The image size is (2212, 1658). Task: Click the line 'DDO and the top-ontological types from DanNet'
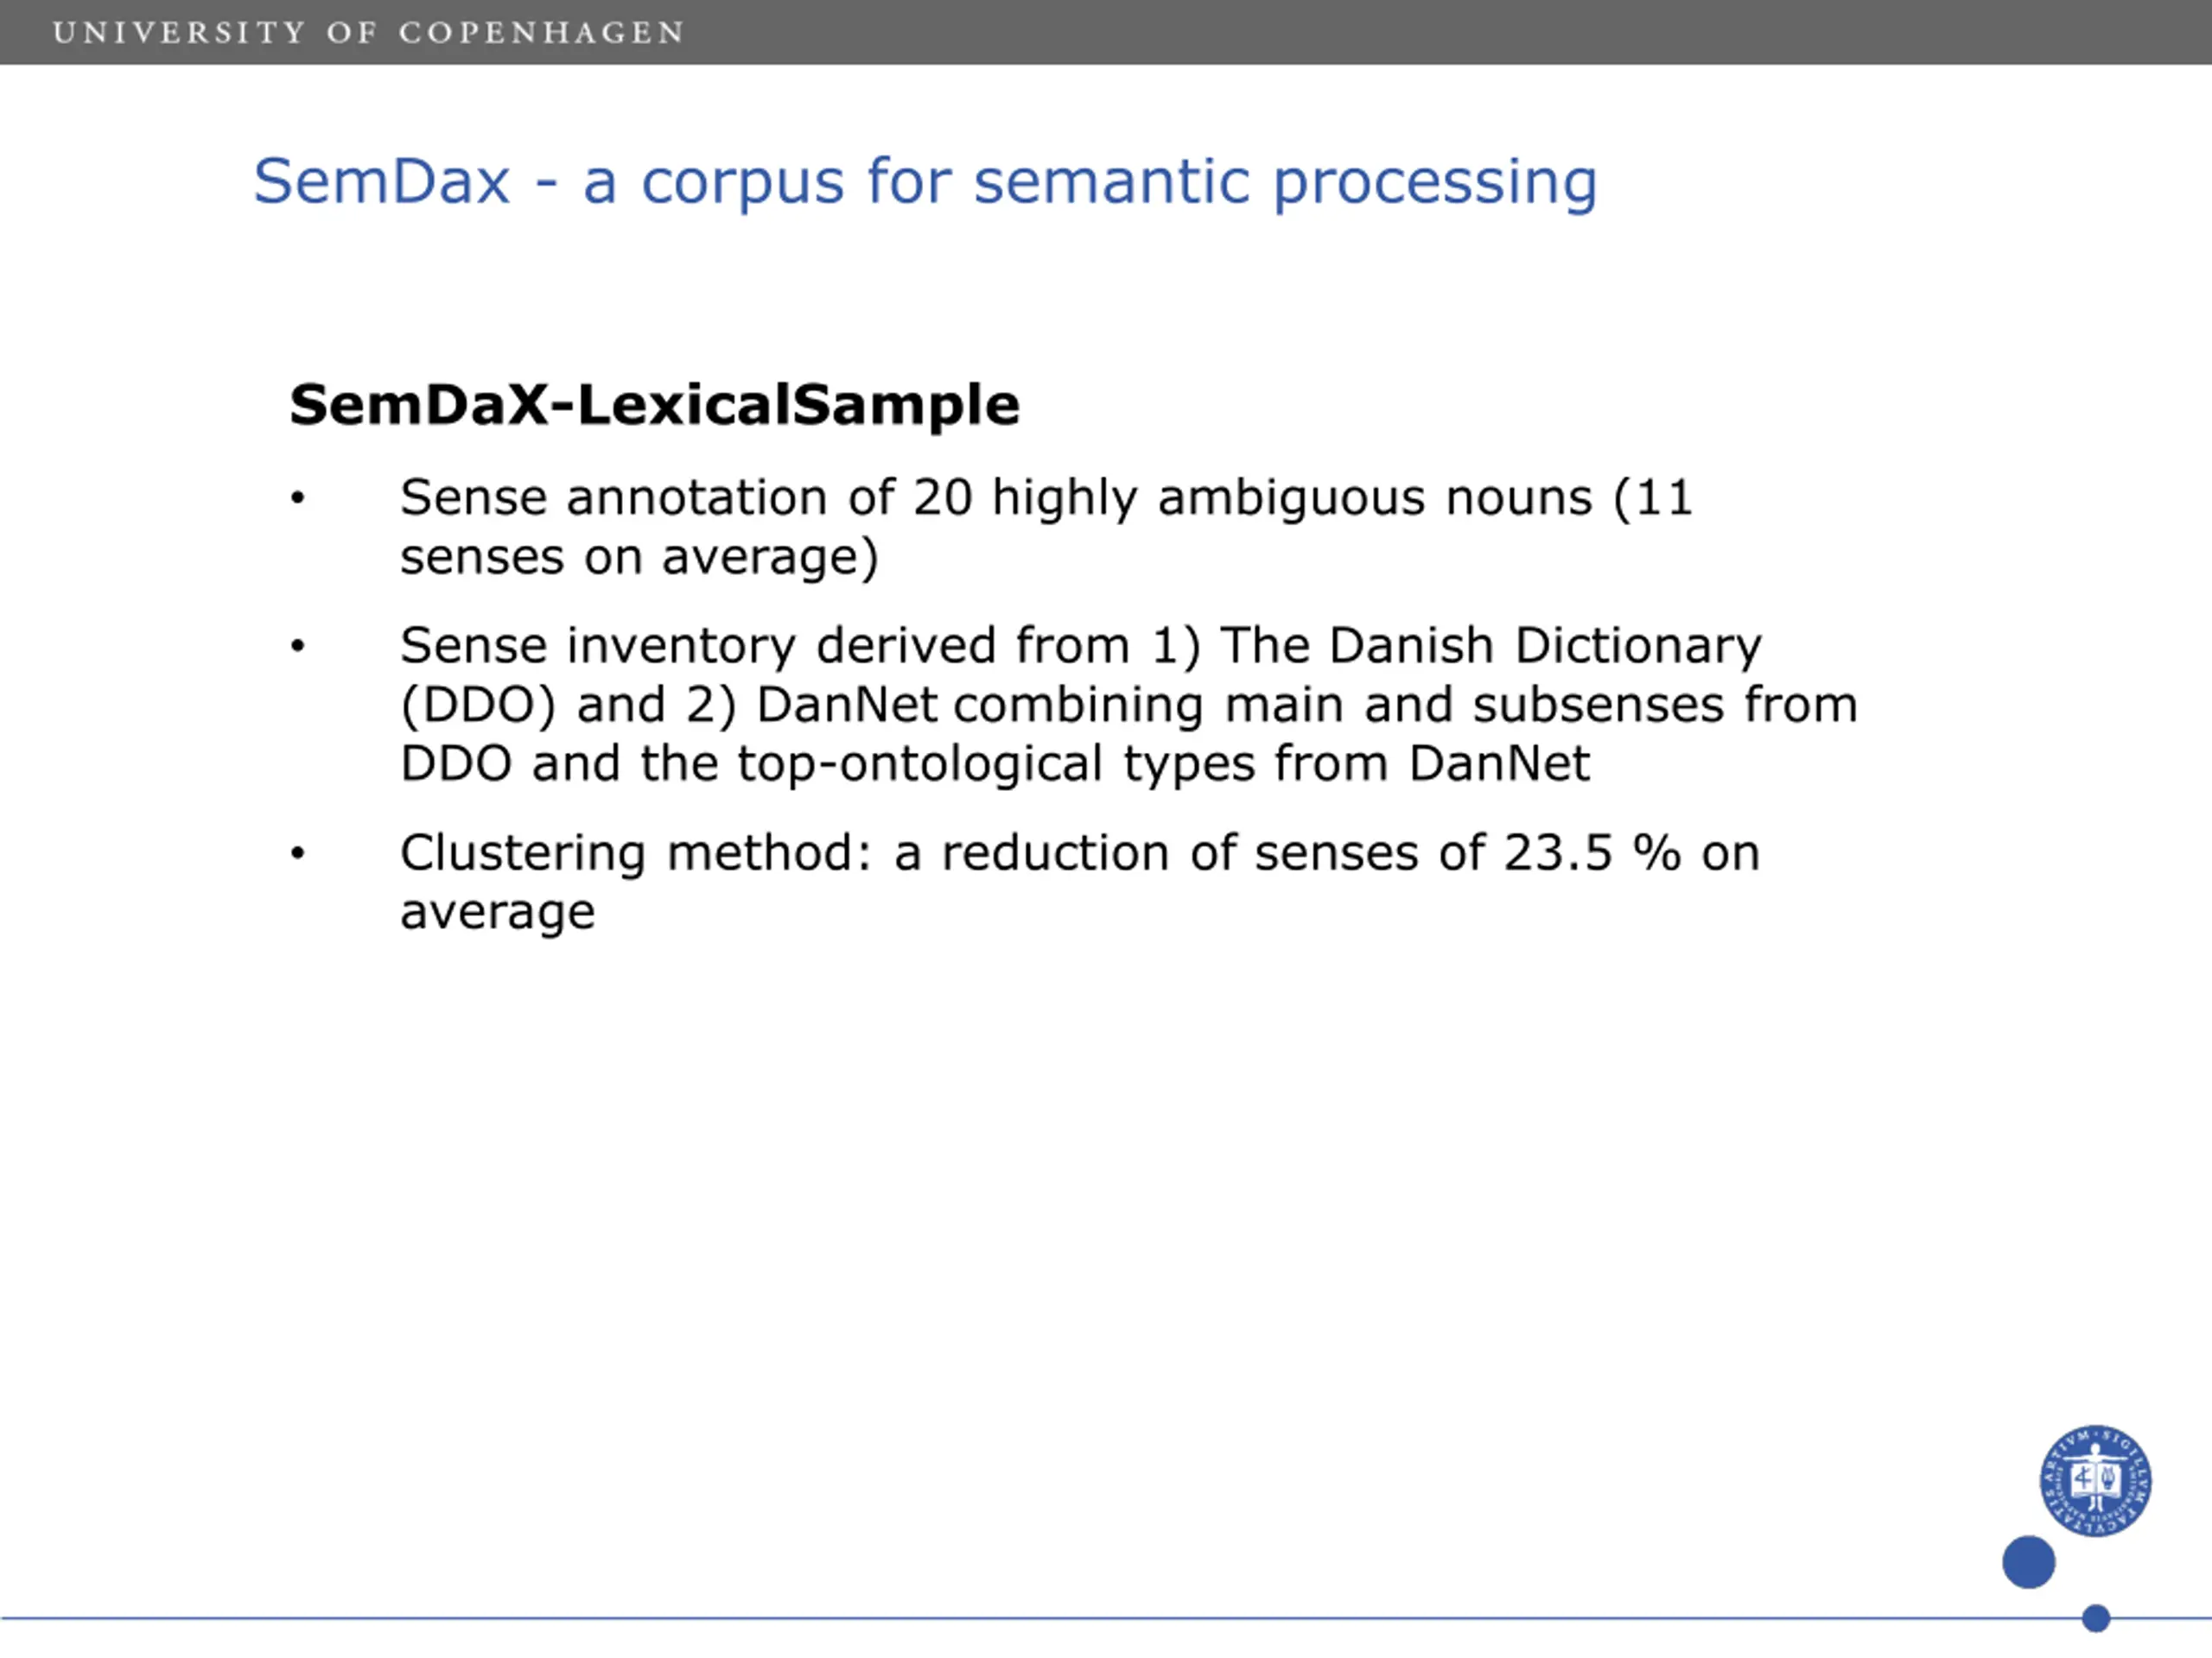click(x=995, y=764)
